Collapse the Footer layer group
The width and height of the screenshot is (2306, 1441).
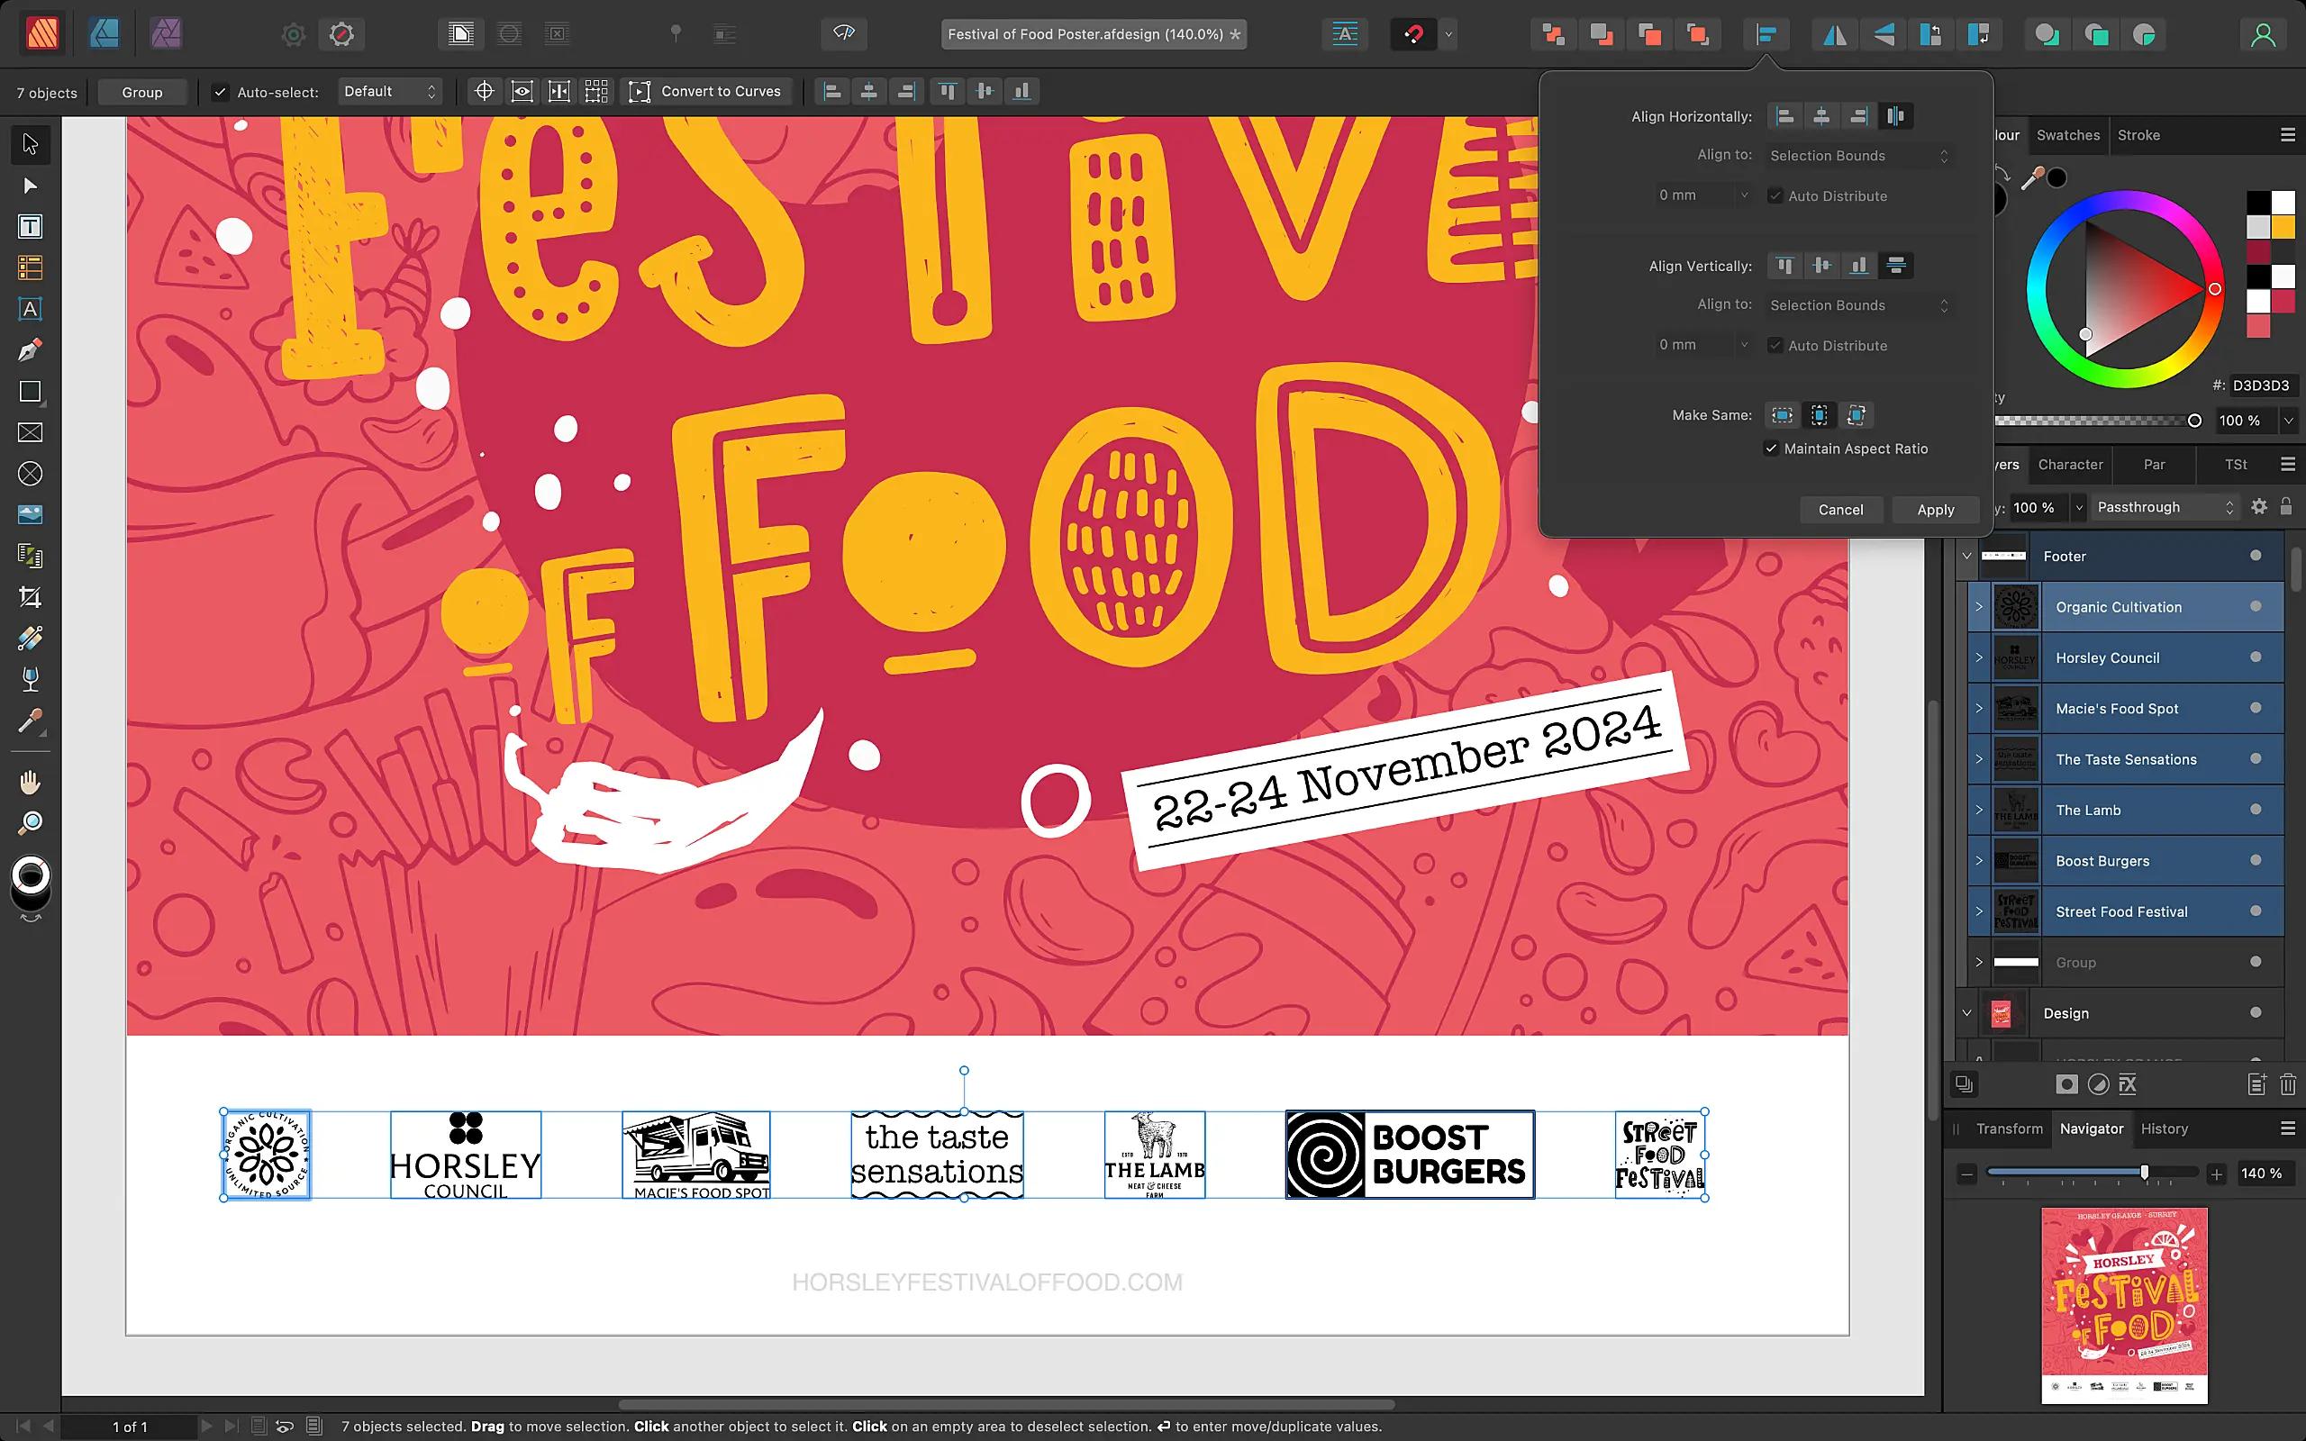pos(1966,556)
